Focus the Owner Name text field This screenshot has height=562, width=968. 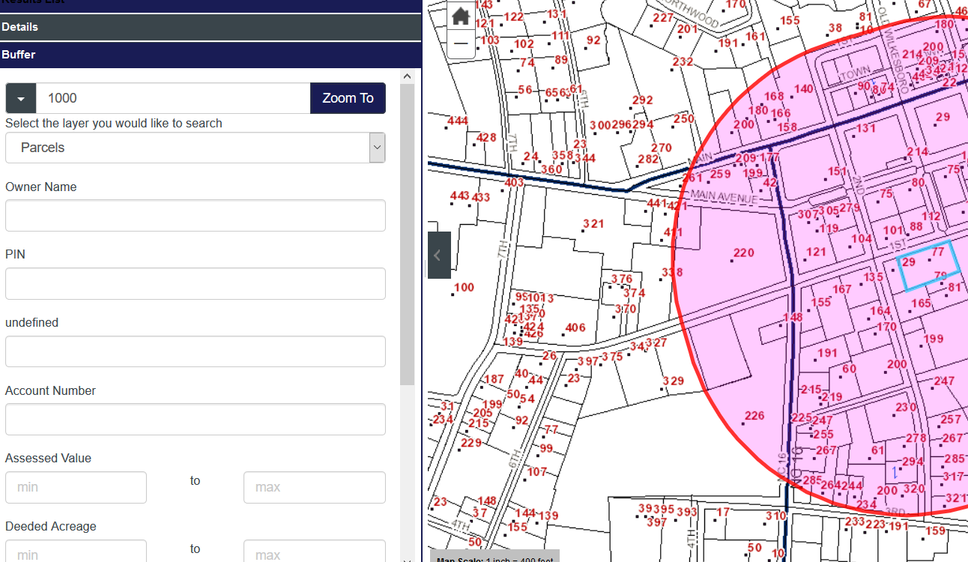196,216
